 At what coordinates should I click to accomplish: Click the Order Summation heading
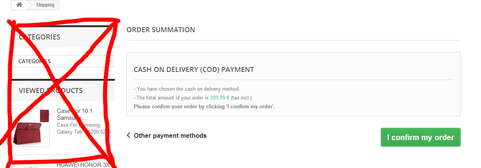click(161, 30)
